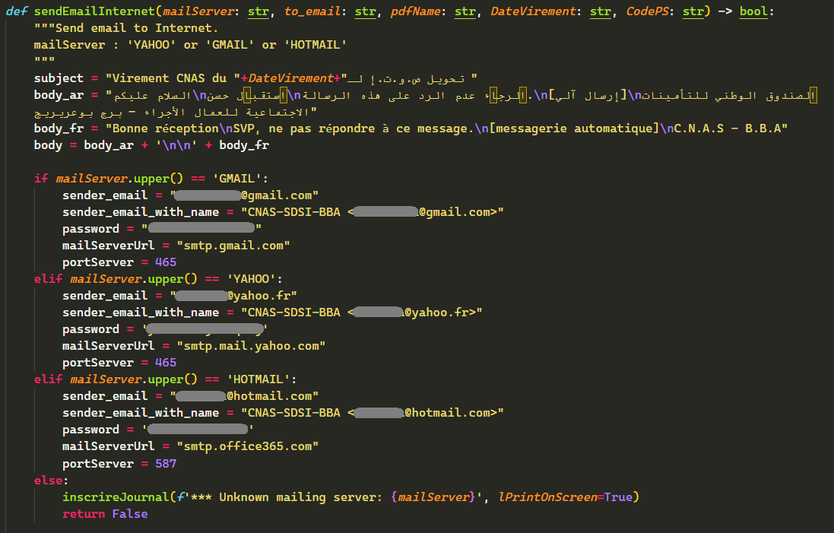834x533 pixels.
Task: Click DateVirement inside the subject assignment
Action: pyautogui.click(x=291, y=78)
